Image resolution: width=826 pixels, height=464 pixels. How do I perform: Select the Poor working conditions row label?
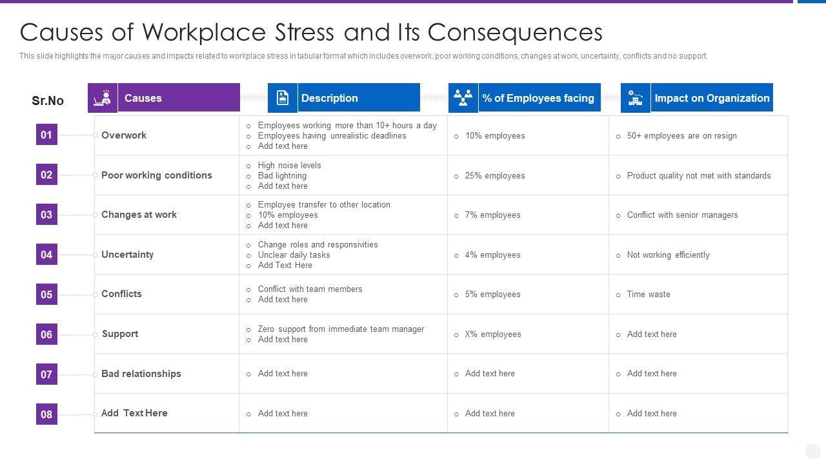(x=157, y=175)
